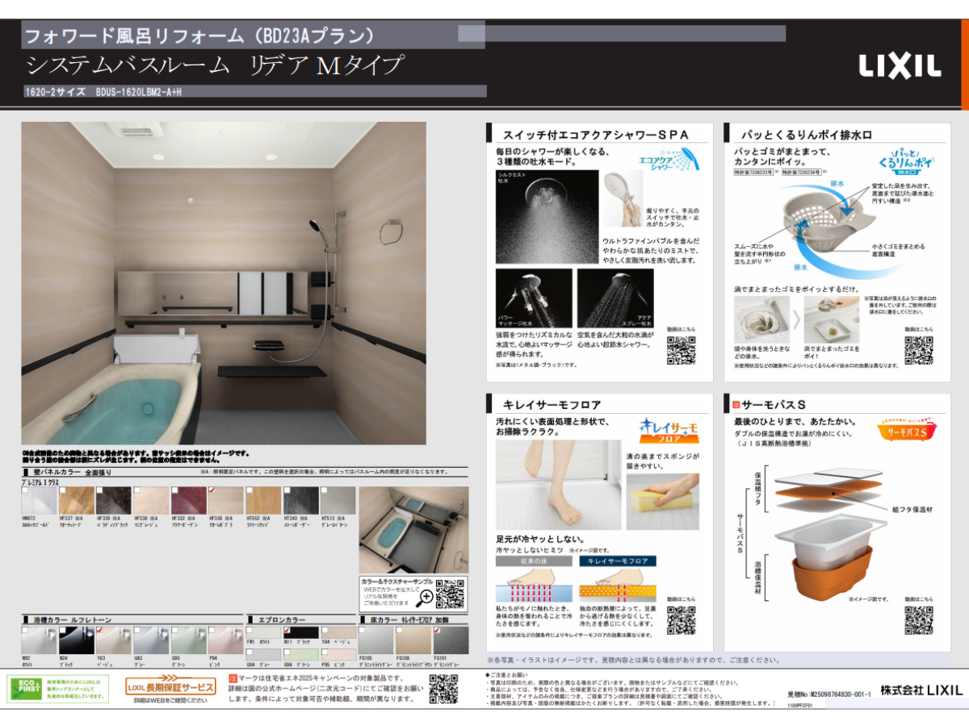Tick the HF332 wall panel checkbox

click(176, 490)
